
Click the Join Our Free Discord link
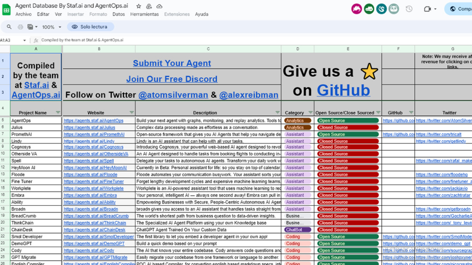click(x=172, y=79)
